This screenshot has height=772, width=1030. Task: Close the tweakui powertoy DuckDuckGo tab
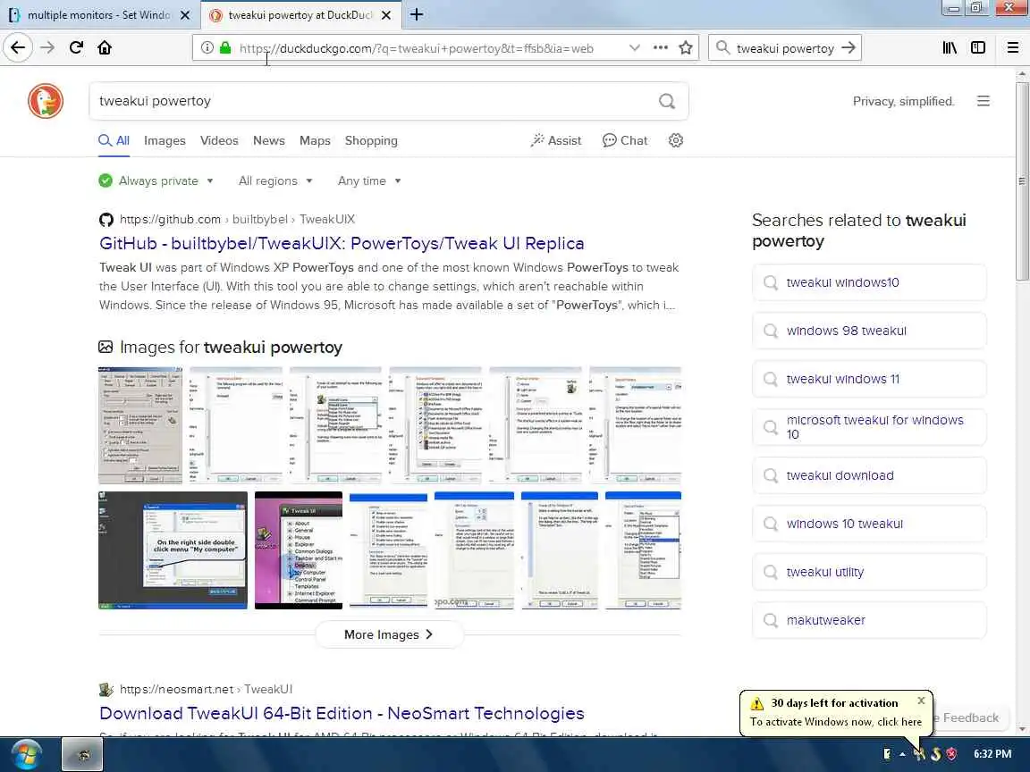coord(386,14)
